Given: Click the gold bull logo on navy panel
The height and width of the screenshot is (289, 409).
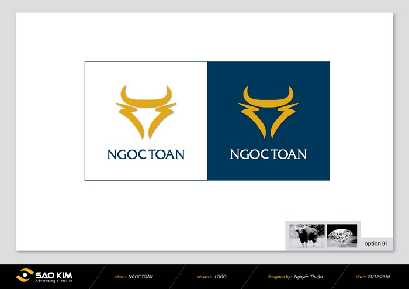Looking at the screenshot, I should pyautogui.click(x=268, y=112).
